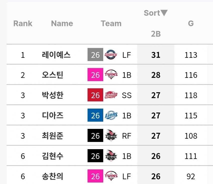Screen dimensions: 213x184
Task: Click the LG Twins logo beside 오스틴
Action: tap(111, 74)
